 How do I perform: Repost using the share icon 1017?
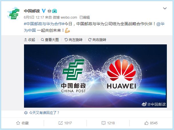tap(65, 123)
